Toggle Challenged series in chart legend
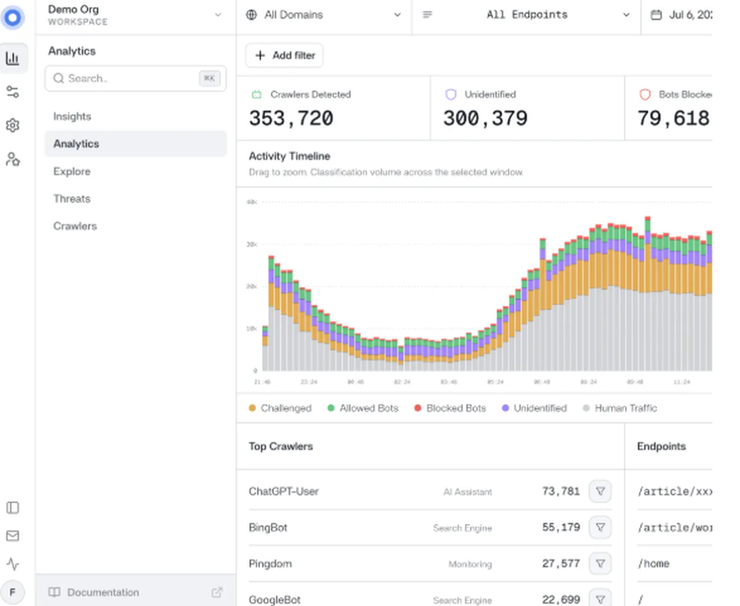Viewport: 740px width, 606px height. pos(280,408)
